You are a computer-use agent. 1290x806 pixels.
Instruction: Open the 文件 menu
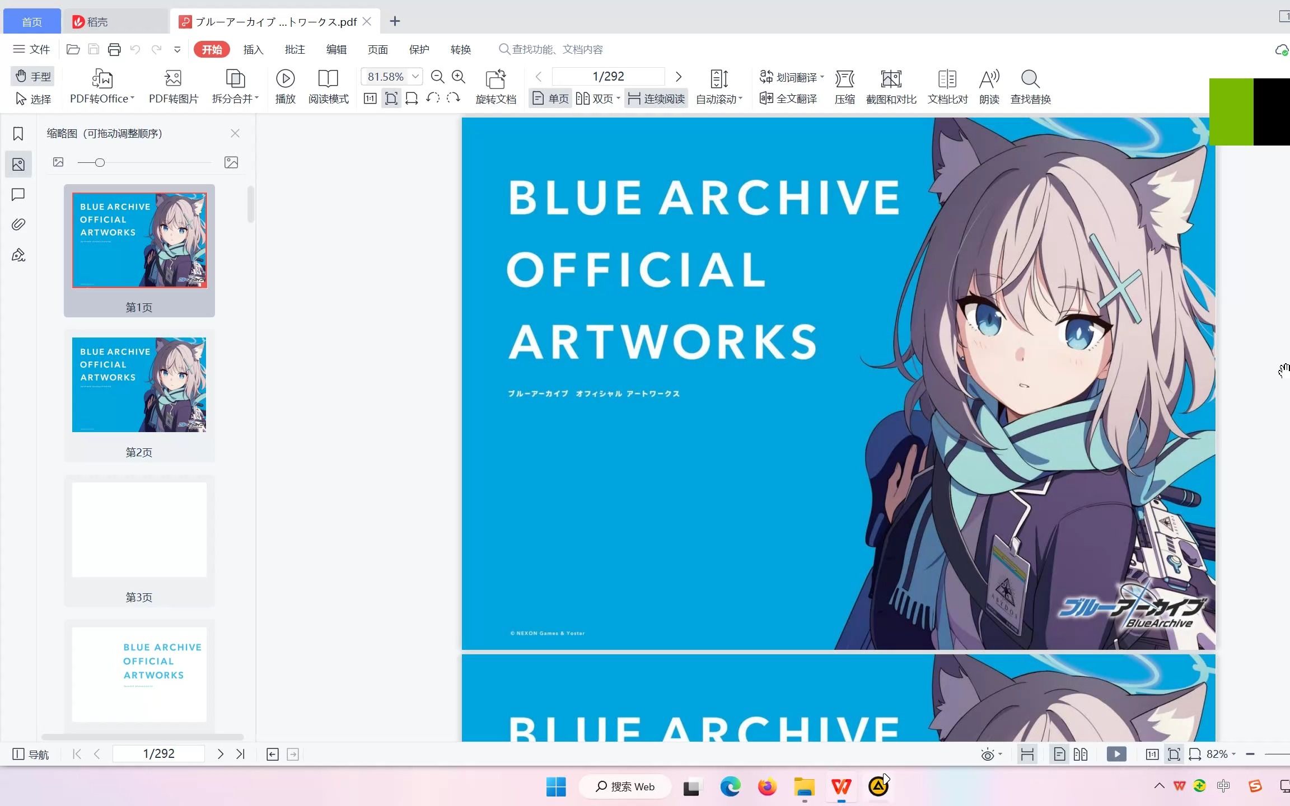(32, 49)
